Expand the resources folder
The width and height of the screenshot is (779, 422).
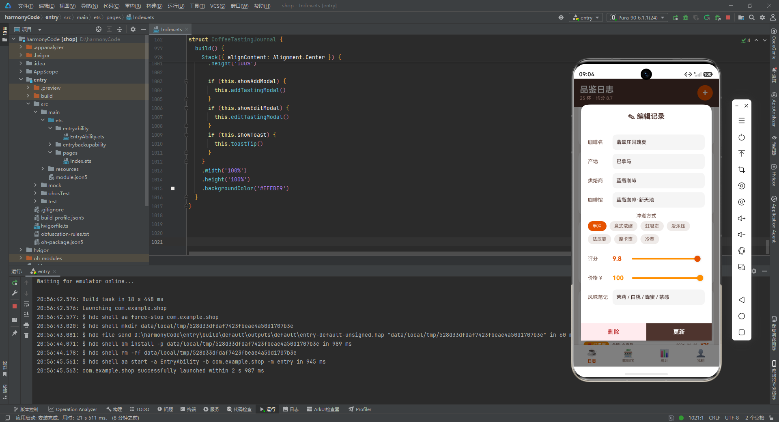[x=43, y=169]
